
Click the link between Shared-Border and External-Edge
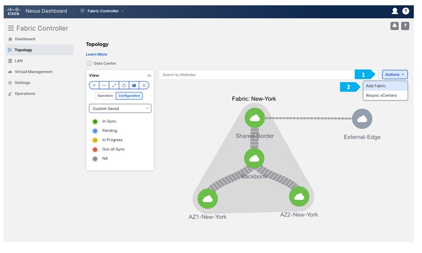tap(309, 118)
